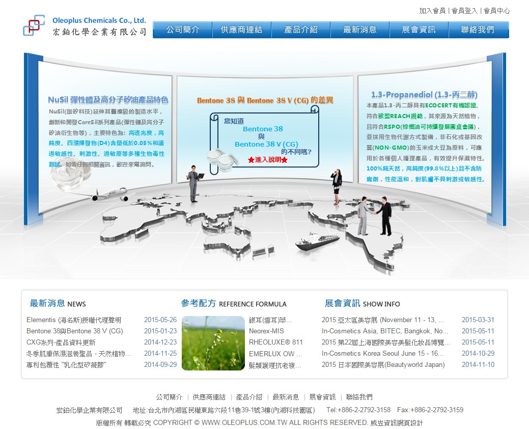Click footer link 最新消息

coord(286,397)
